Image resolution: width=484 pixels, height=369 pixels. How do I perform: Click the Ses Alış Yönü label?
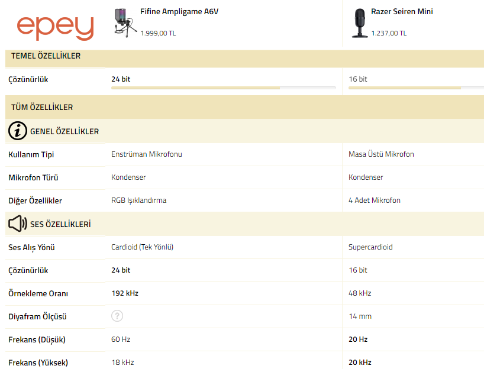coord(31,247)
